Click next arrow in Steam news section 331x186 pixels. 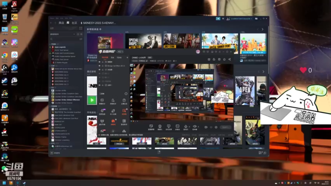pyautogui.click(x=263, y=29)
